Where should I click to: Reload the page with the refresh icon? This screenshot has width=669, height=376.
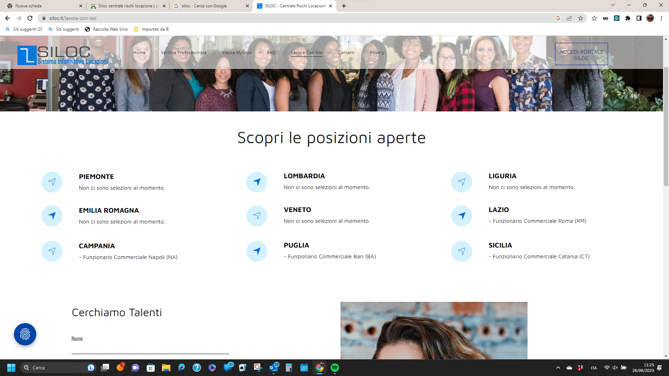coord(30,18)
